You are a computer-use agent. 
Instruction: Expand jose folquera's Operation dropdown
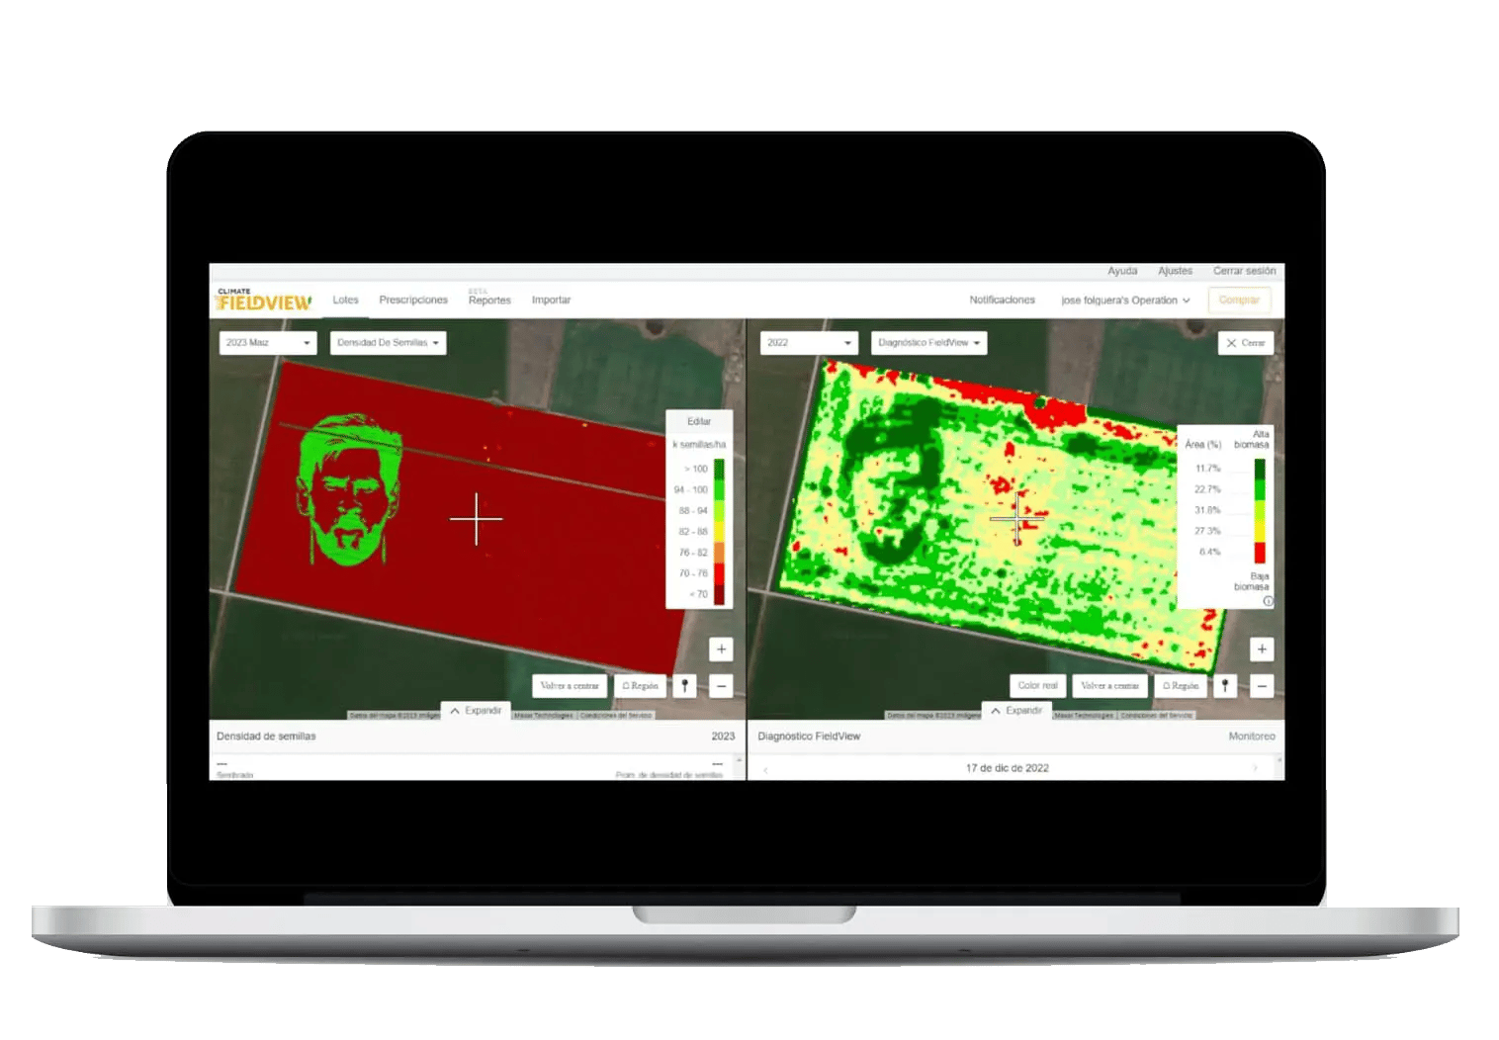[1125, 300]
